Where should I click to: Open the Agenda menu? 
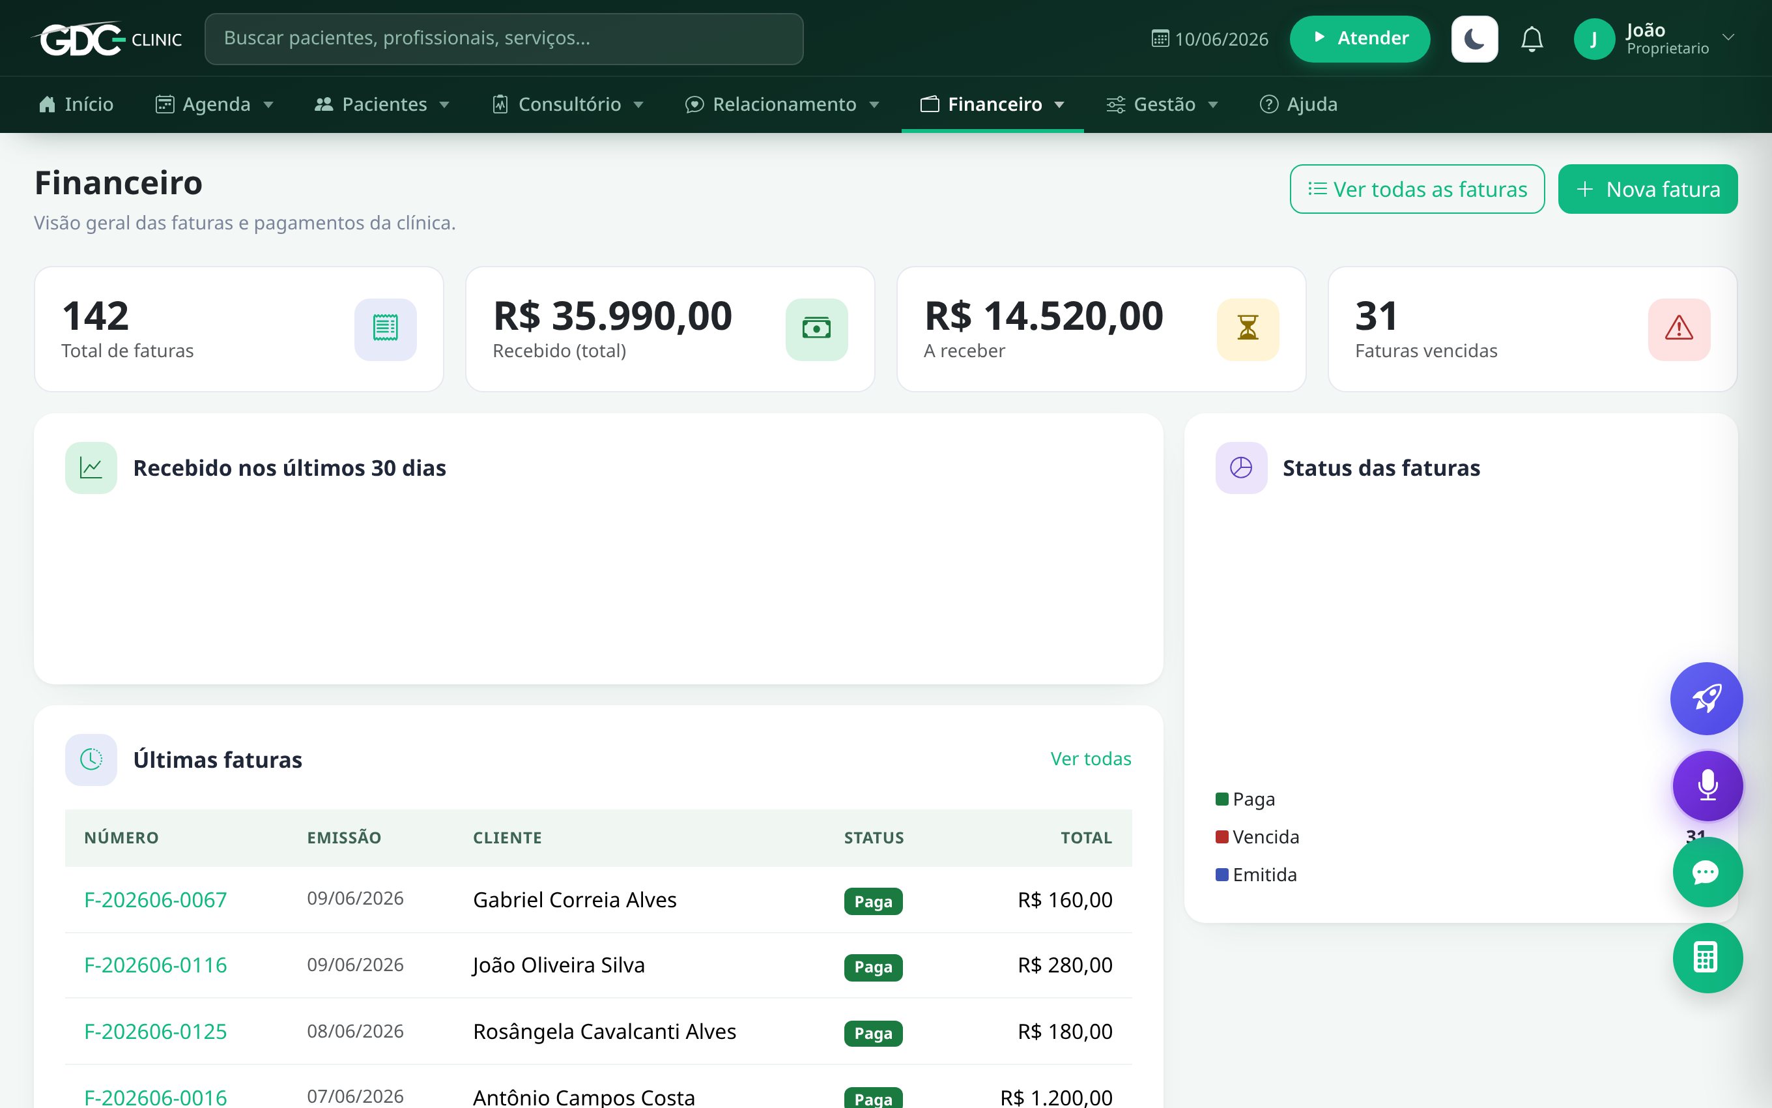point(214,104)
